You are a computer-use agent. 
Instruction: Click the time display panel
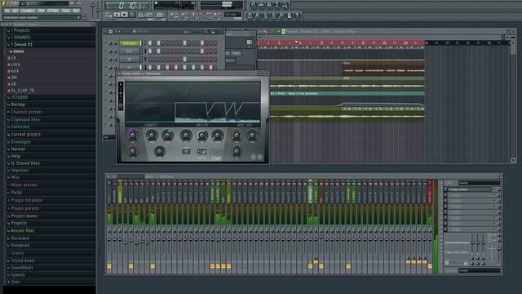(x=127, y=6)
